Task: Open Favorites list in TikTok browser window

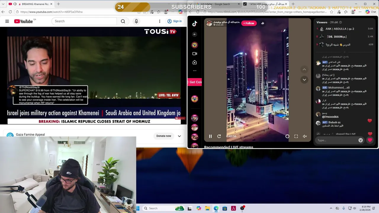Action: coord(346,12)
